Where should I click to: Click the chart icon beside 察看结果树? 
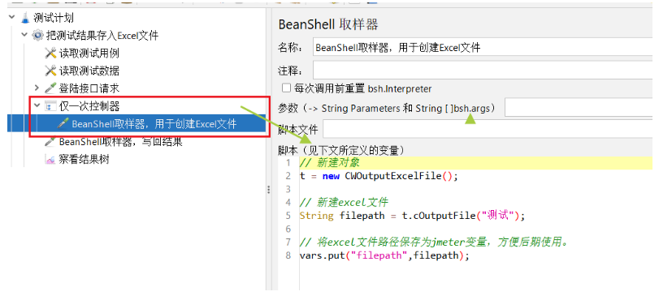coord(50,160)
